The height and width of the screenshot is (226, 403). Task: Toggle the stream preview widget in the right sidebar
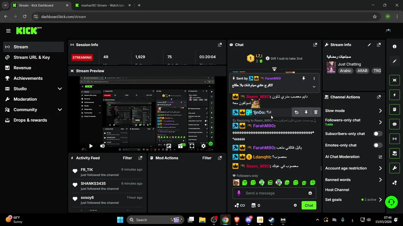point(394,80)
